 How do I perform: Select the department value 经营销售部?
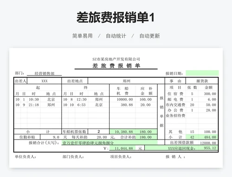(45, 73)
